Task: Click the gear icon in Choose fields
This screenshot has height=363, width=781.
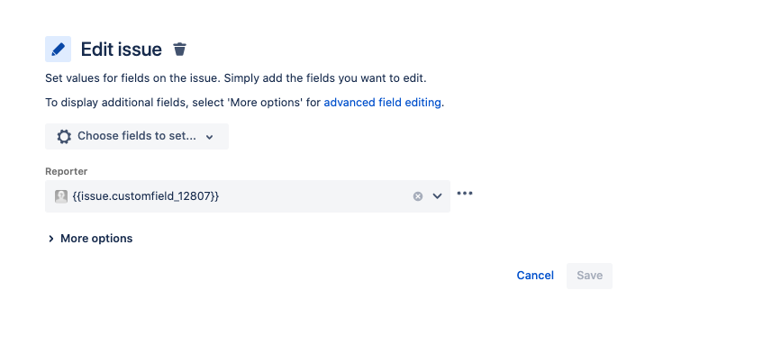Action: (x=64, y=136)
